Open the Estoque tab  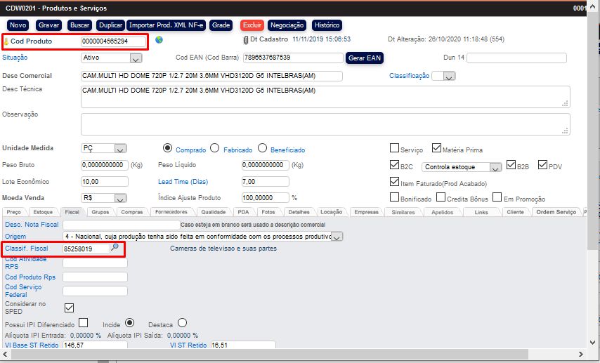pyautogui.click(x=43, y=211)
